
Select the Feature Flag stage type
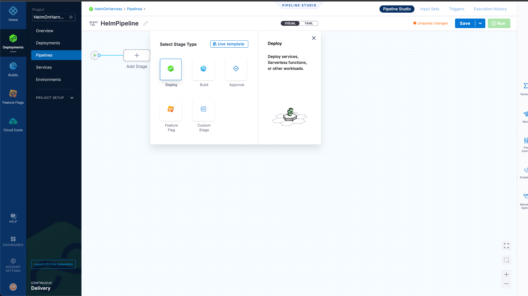(171, 110)
